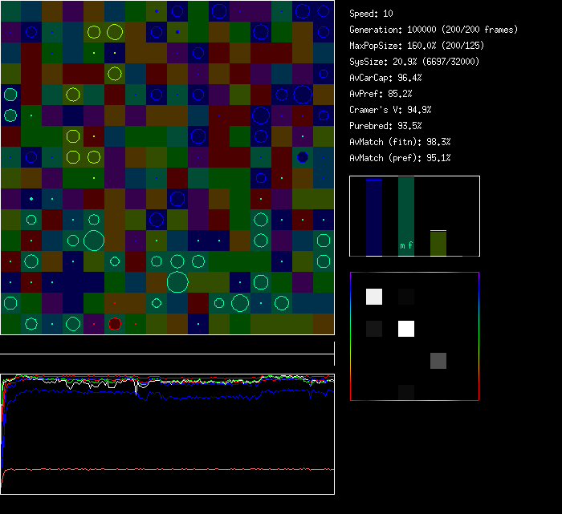The image size is (562, 514).
Task: Select the Purebred 93.5% readout
Action: coord(385,126)
